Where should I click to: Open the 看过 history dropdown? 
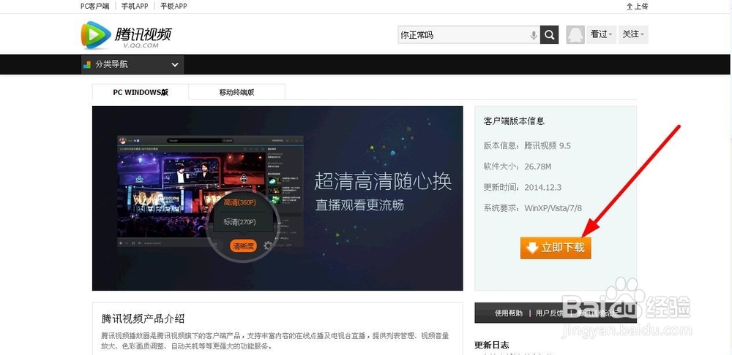[601, 34]
